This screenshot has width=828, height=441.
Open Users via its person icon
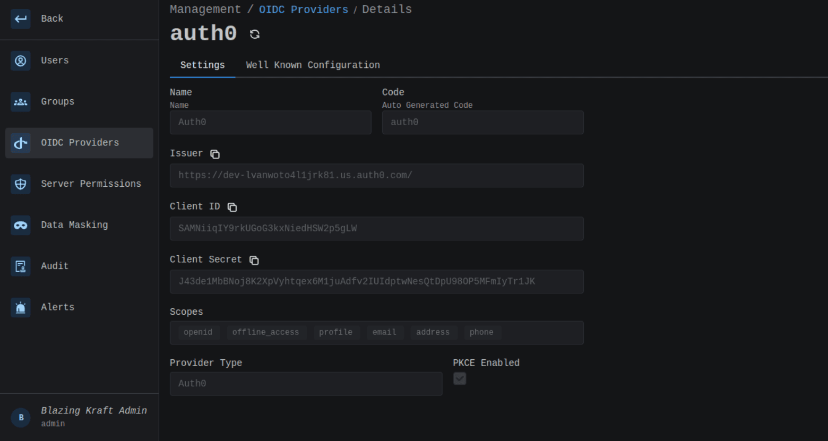coord(21,60)
